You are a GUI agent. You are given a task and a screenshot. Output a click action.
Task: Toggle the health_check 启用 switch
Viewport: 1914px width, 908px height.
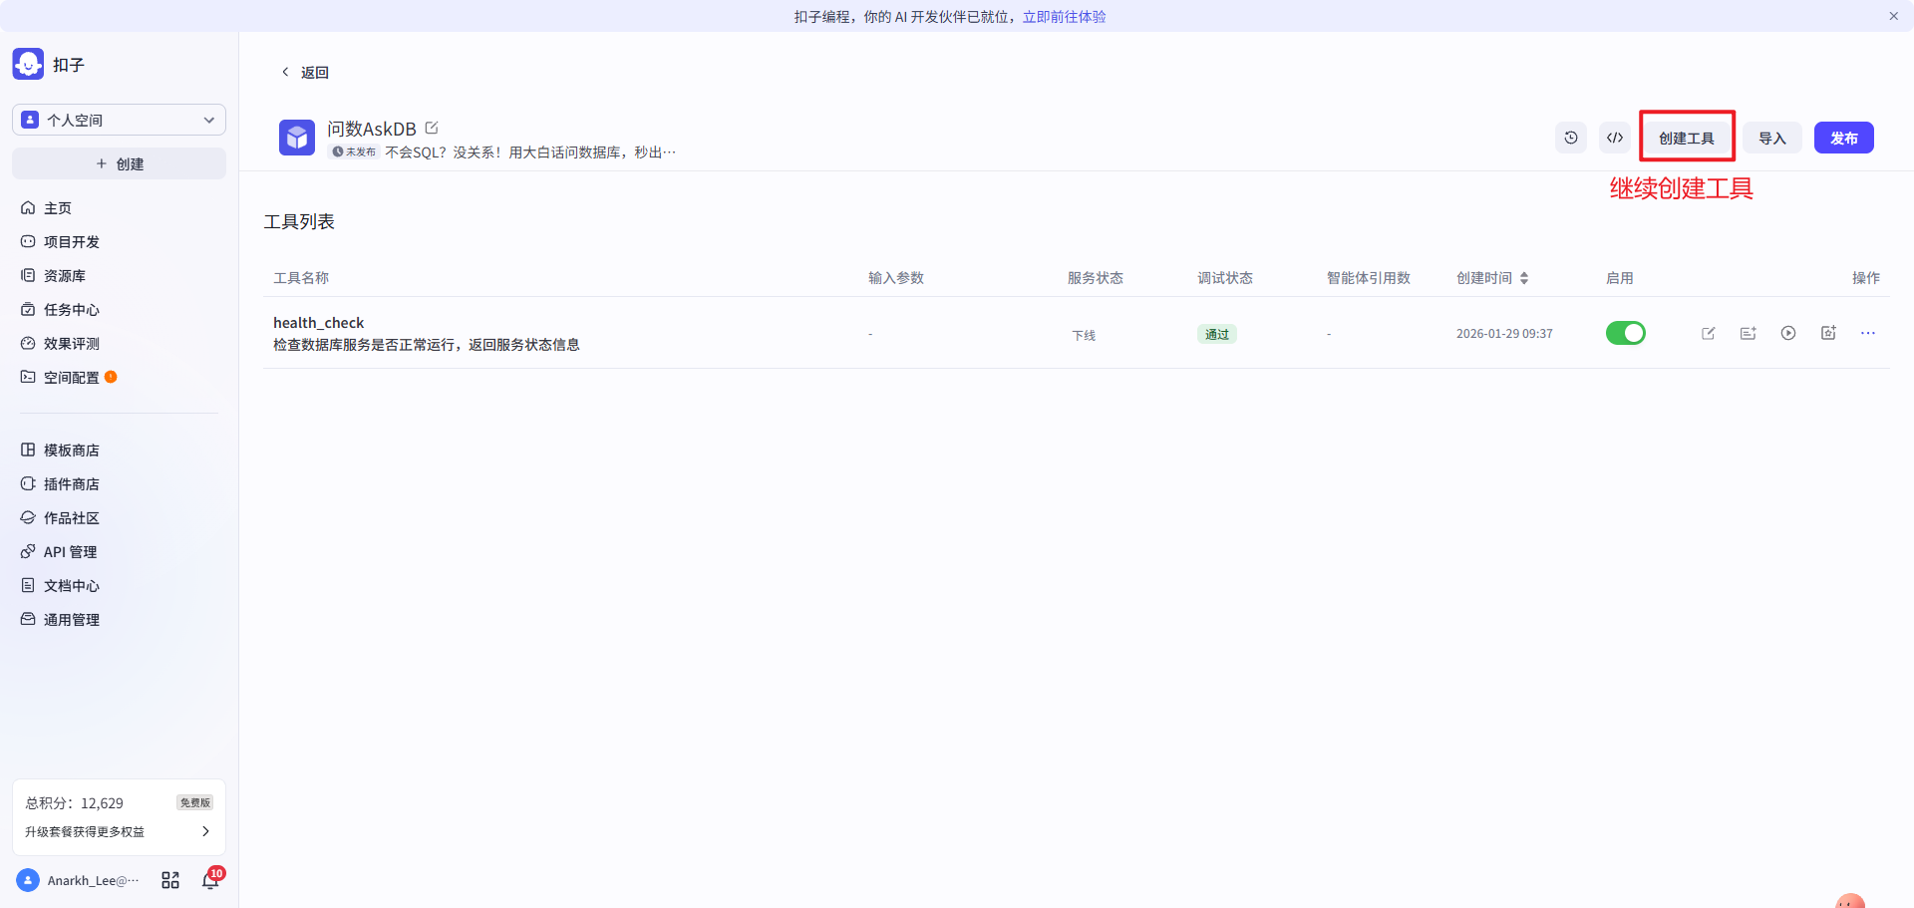click(1626, 333)
